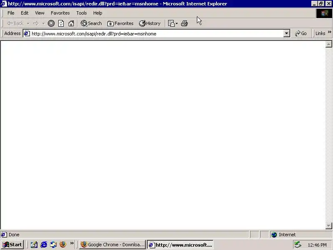This screenshot has height=250, width=333.
Task: Minimize the Internet Explorer window
Action: pyautogui.click(x=314, y=4)
